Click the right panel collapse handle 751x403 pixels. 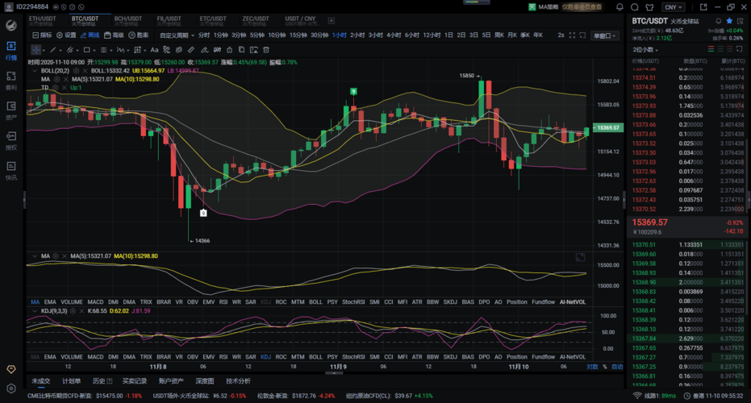point(624,200)
